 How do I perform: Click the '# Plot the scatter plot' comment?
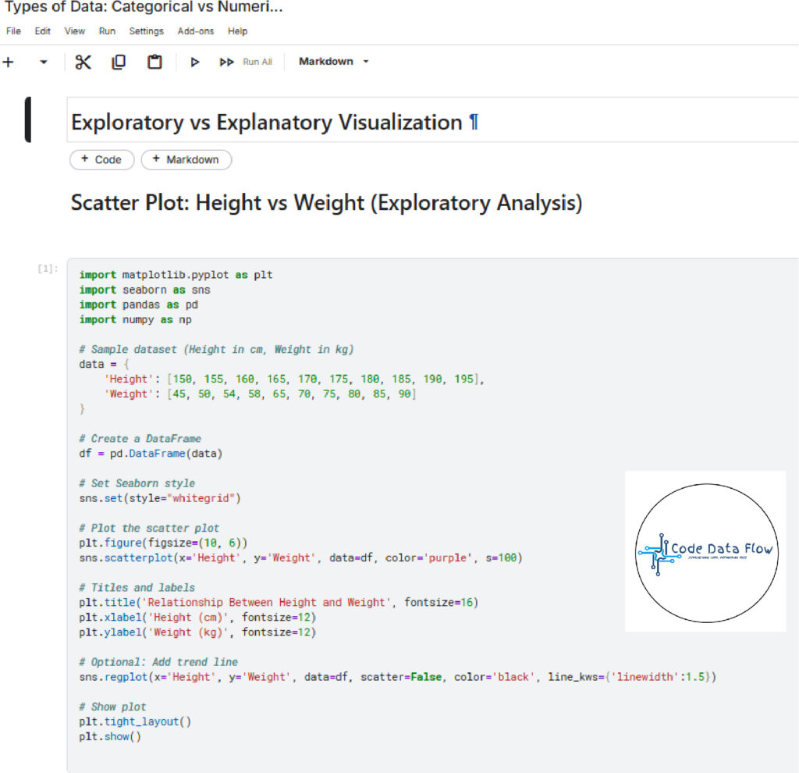(149, 528)
